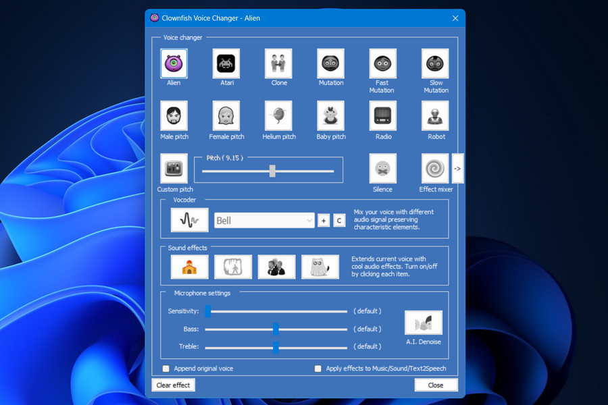
Task: Enable A.I. Denoise
Action: point(424,323)
